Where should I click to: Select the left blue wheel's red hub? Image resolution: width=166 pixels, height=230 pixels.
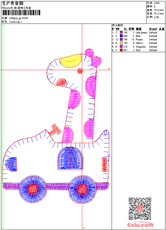coord(33,189)
